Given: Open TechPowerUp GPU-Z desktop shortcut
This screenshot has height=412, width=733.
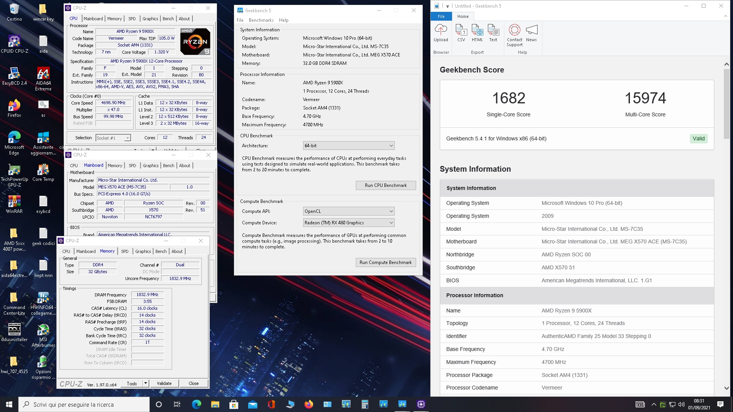Looking at the screenshot, I should [x=14, y=175].
